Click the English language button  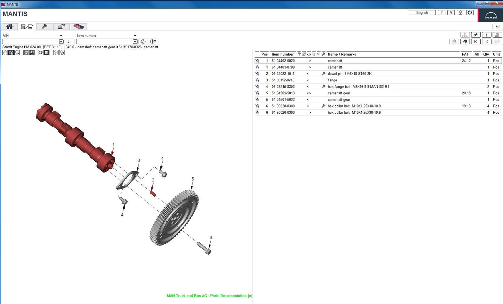[x=422, y=13]
